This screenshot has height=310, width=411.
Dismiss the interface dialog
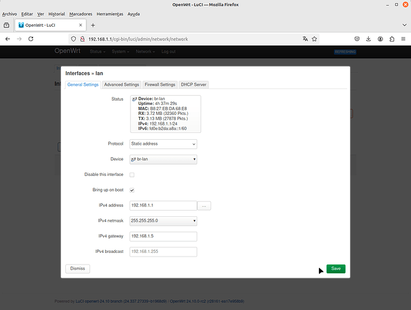78,268
